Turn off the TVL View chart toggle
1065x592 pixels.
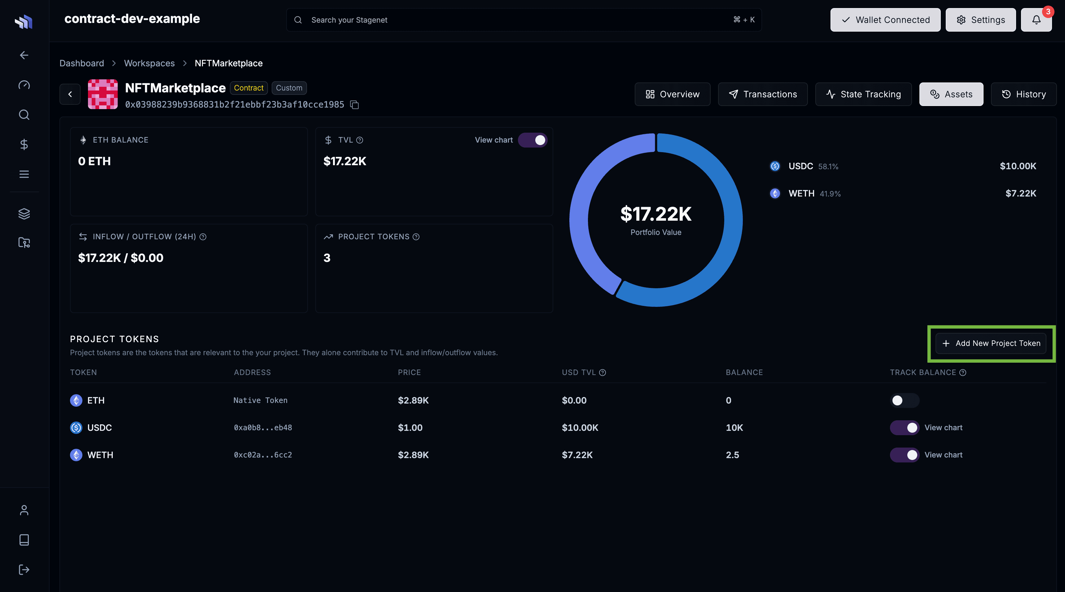[x=533, y=140]
